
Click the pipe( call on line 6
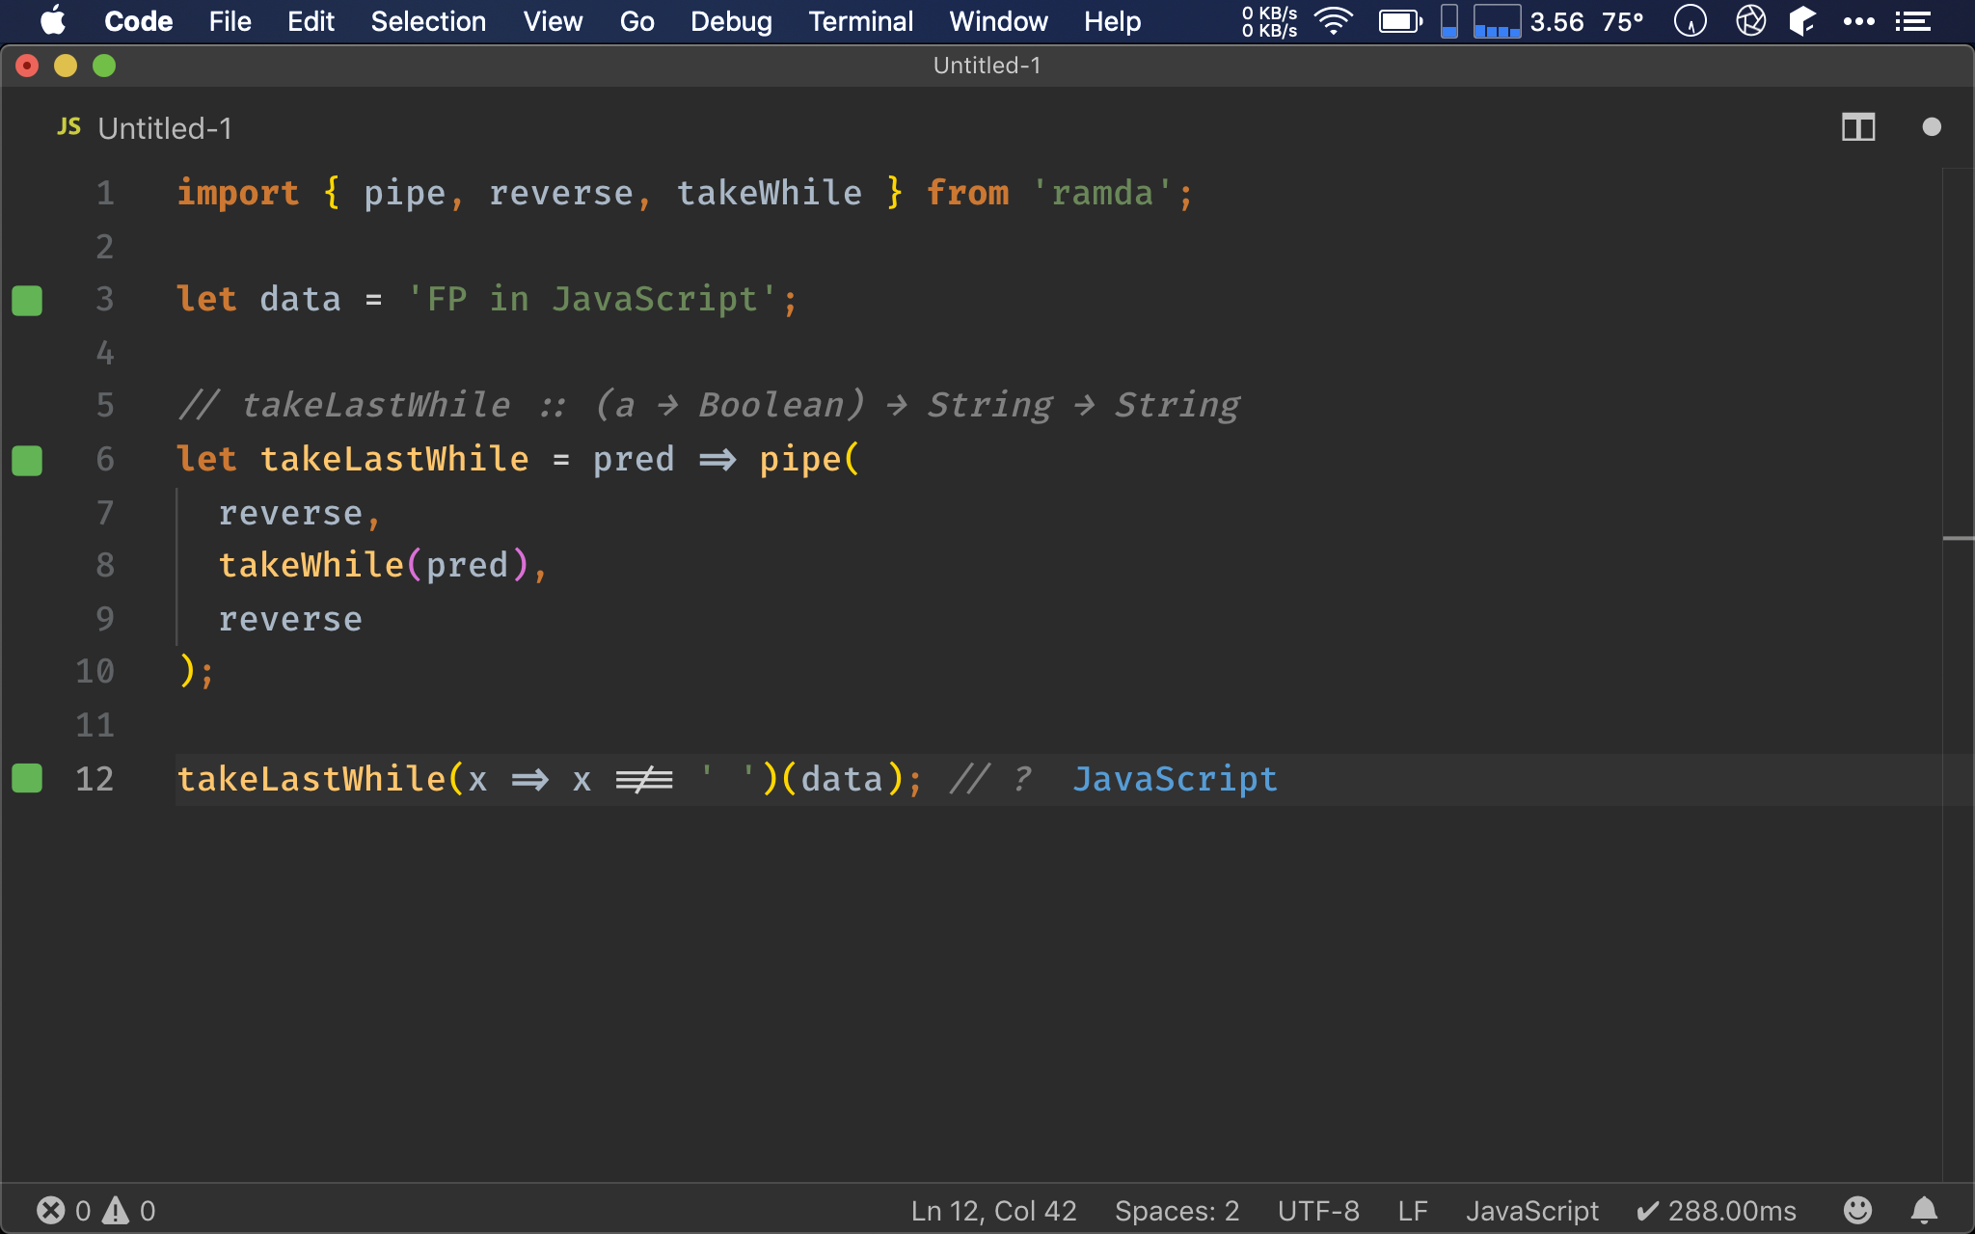pyautogui.click(x=808, y=459)
